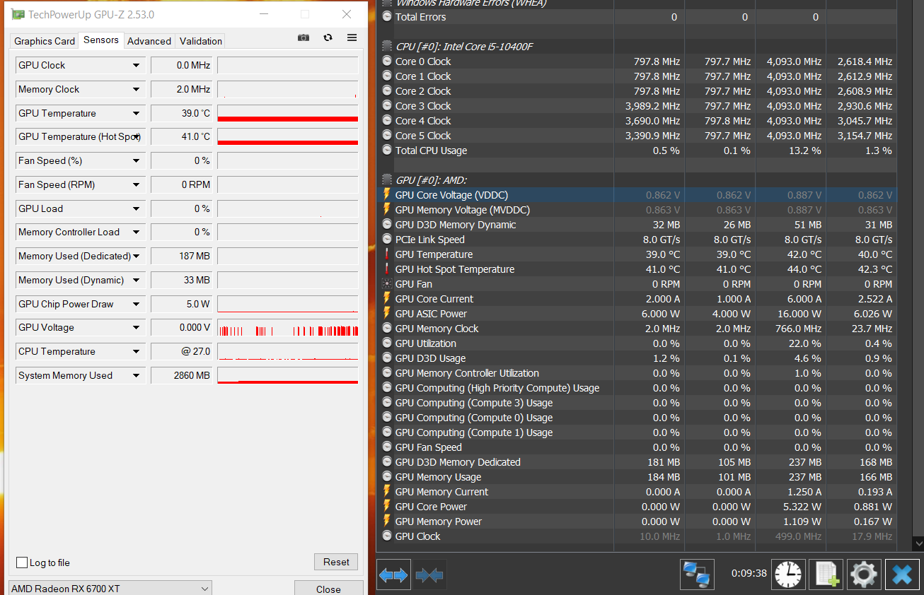Click the round icon beside Total CPU Usage
This screenshot has height=595, width=924.
pyautogui.click(x=387, y=151)
